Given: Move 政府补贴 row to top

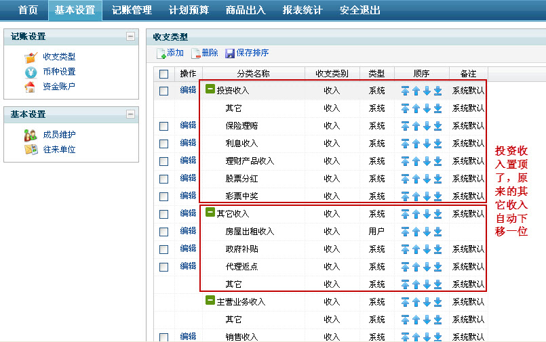Looking at the screenshot, I should point(405,249).
